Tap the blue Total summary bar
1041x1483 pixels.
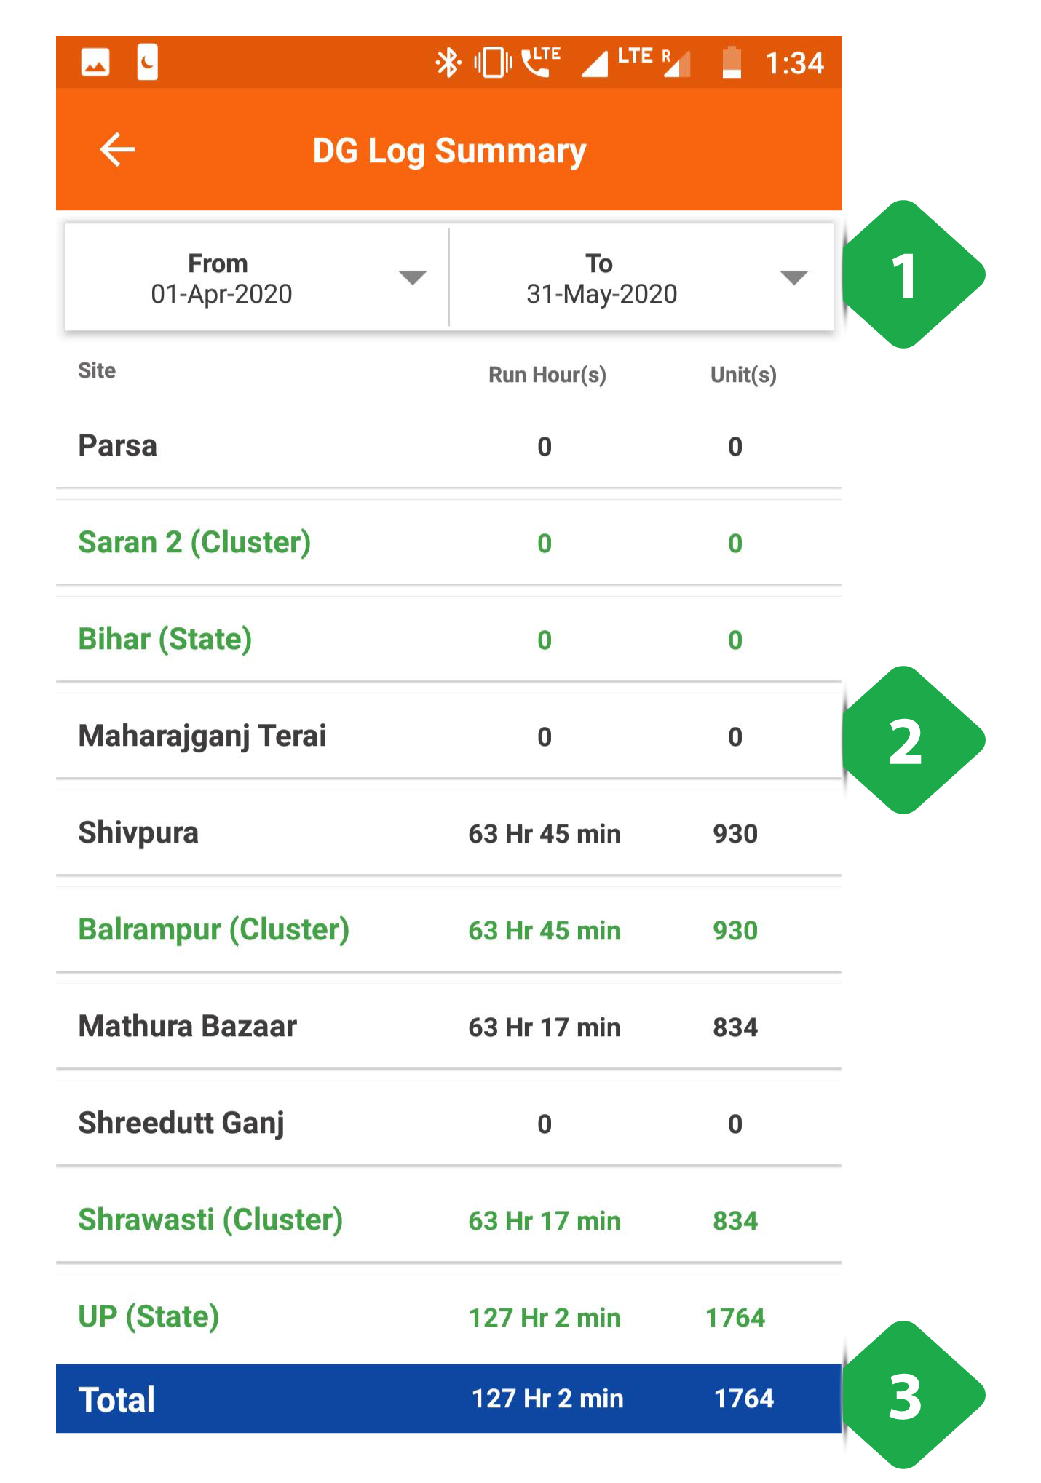tap(449, 1398)
